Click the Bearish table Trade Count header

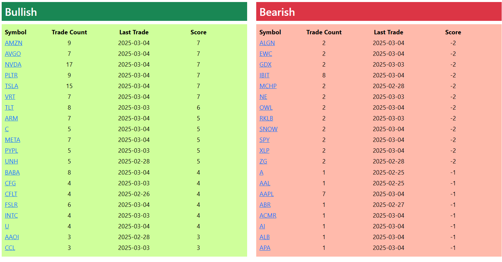pos(324,32)
